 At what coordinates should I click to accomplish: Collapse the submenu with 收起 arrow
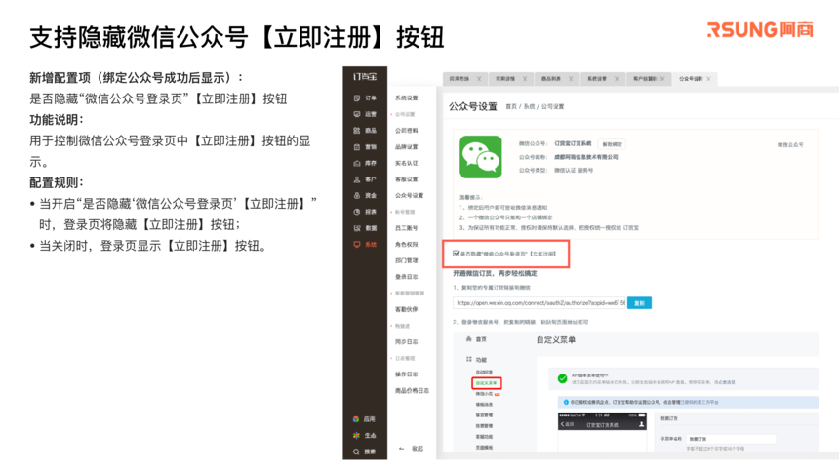pos(412,449)
